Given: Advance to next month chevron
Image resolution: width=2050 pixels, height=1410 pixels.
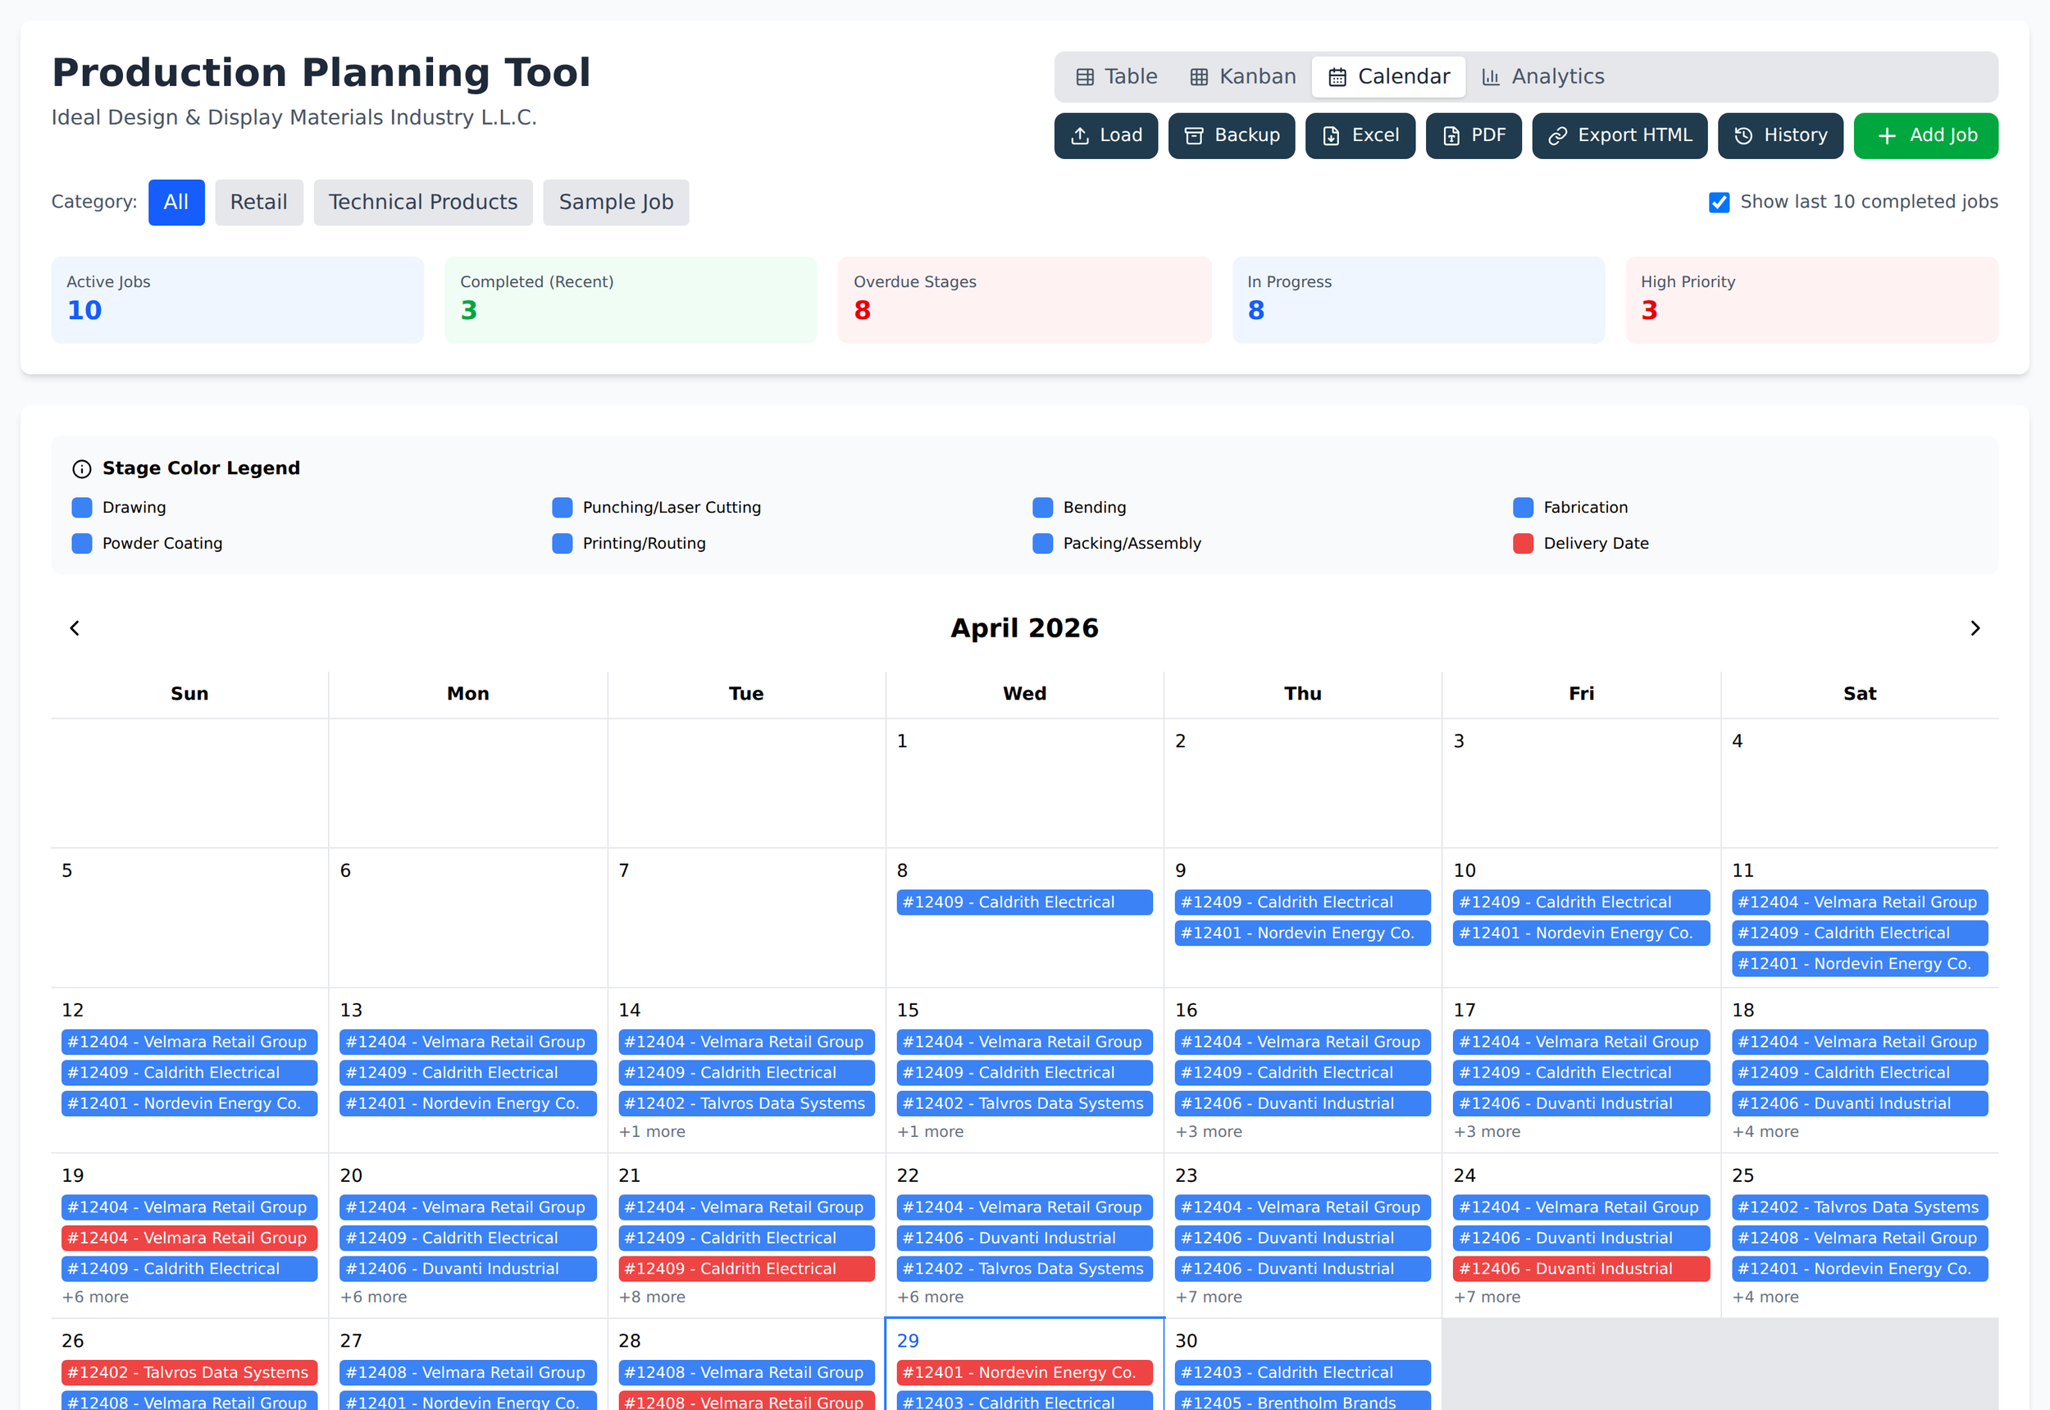Looking at the screenshot, I should click(1975, 628).
